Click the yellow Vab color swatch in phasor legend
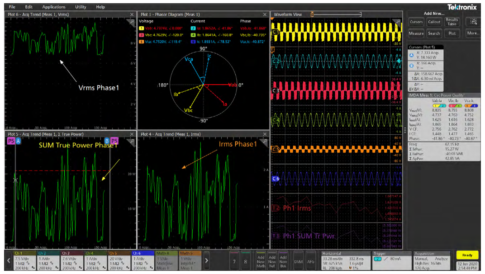485x274 pixels. (x=141, y=28)
